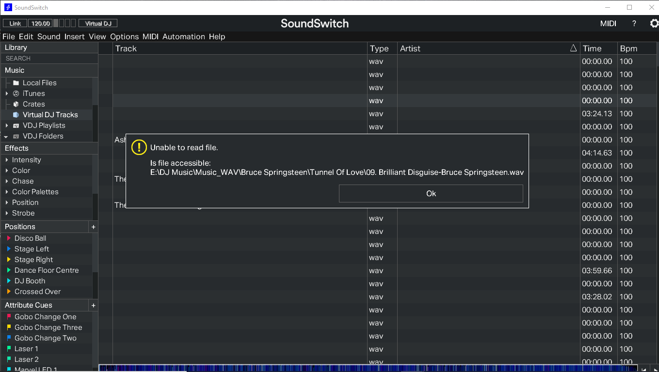Toggle the Link button
This screenshot has height=372, width=659.
coord(15,23)
